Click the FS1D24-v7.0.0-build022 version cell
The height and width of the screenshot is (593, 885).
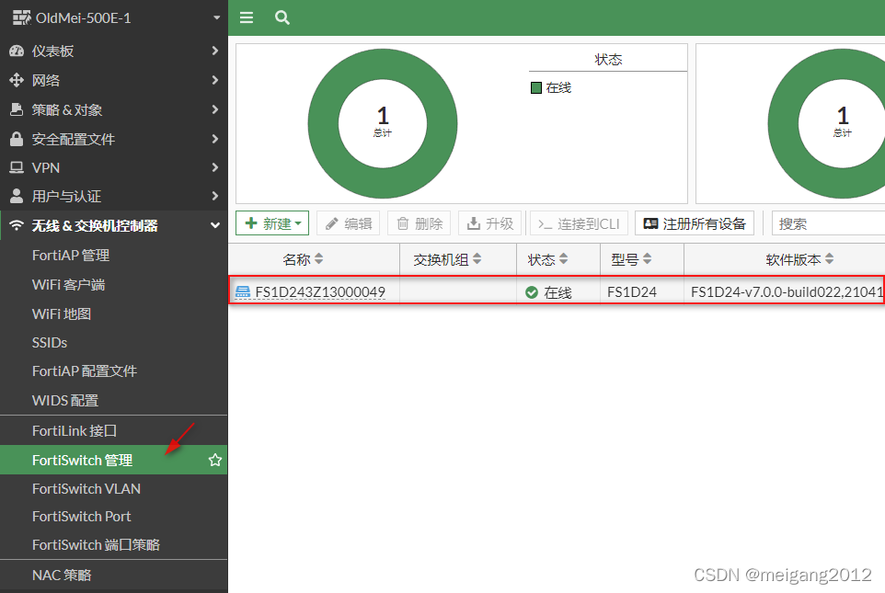(787, 292)
